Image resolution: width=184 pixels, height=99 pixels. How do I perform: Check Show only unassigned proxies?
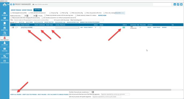(x=104, y=13)
